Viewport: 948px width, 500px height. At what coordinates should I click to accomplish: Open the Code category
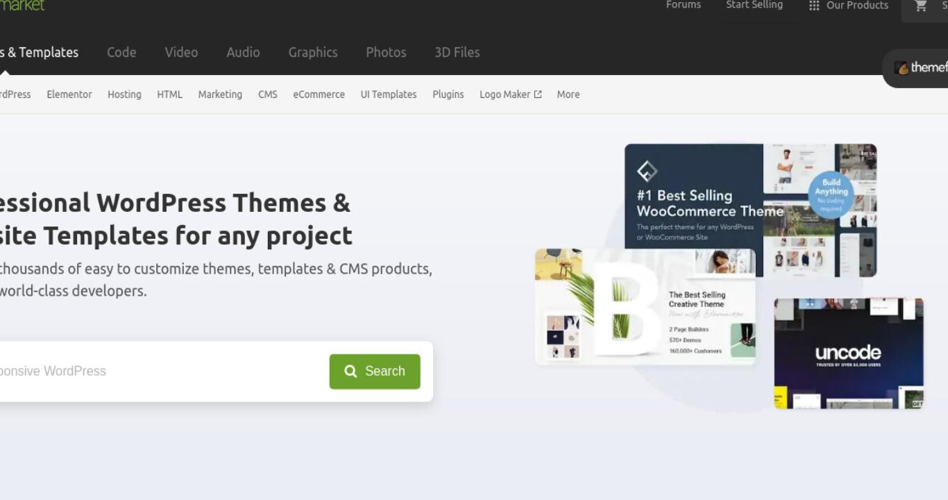point(121,53)
